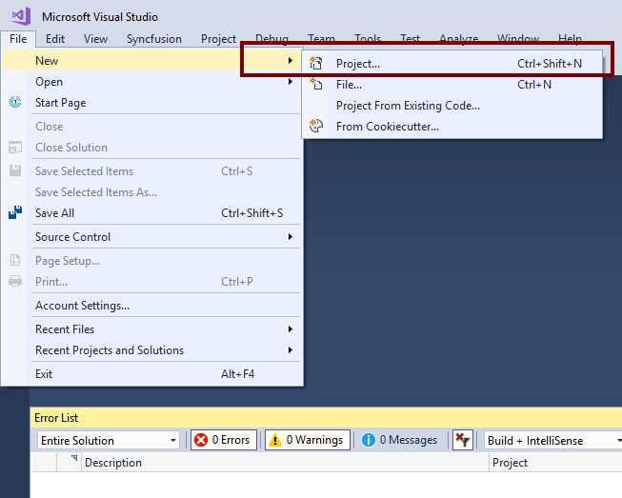Click the New File icon in submenu
This screenshot has height=498, width=622.
pyautogui.click(x=315, y=84)
